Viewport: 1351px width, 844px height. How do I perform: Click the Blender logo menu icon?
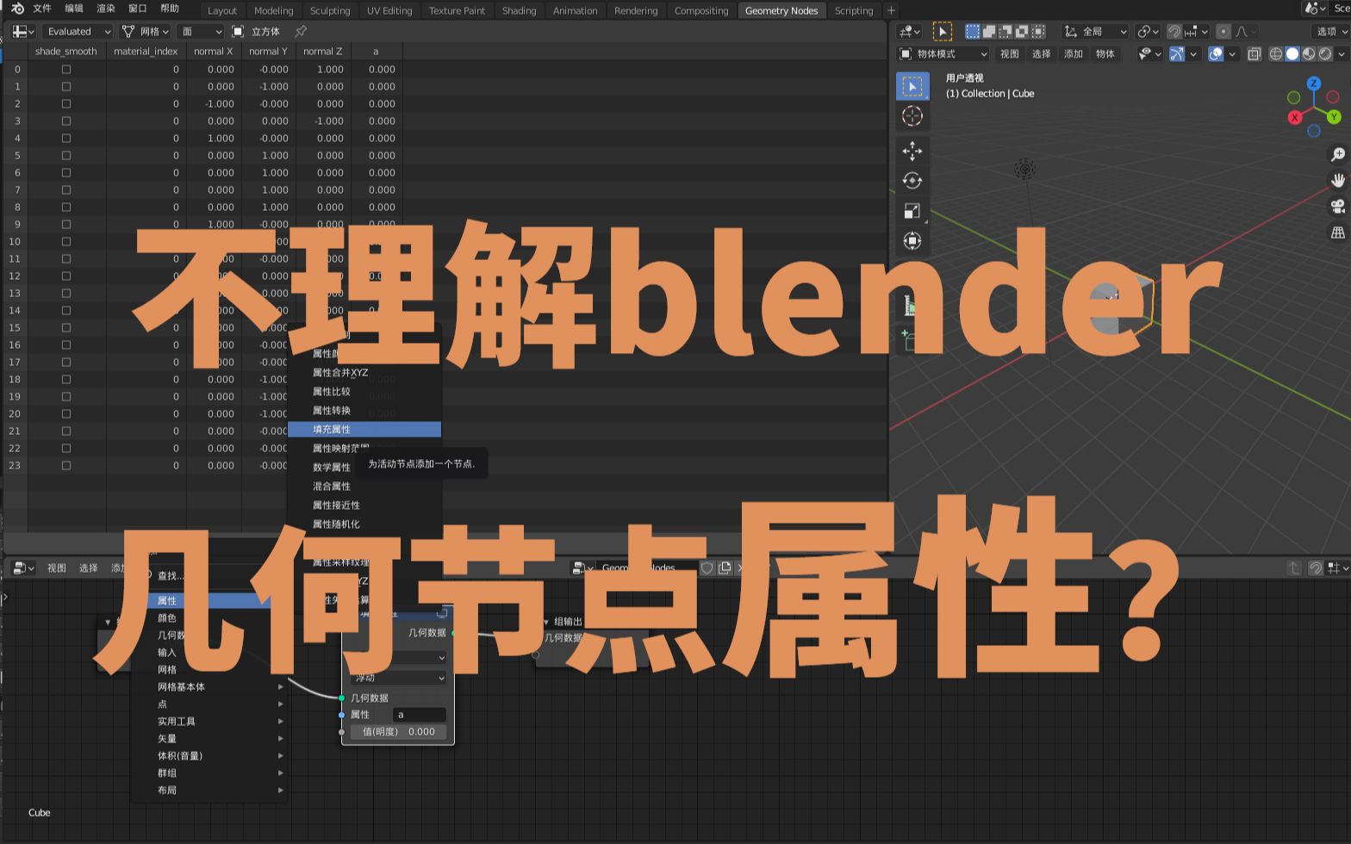click(x=17, y=9)
